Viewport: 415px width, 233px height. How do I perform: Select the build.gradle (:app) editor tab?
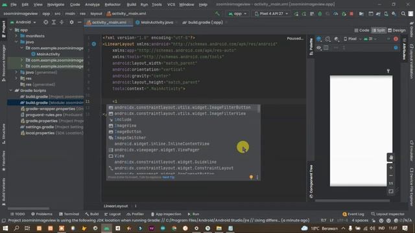[x=203, y=23]
